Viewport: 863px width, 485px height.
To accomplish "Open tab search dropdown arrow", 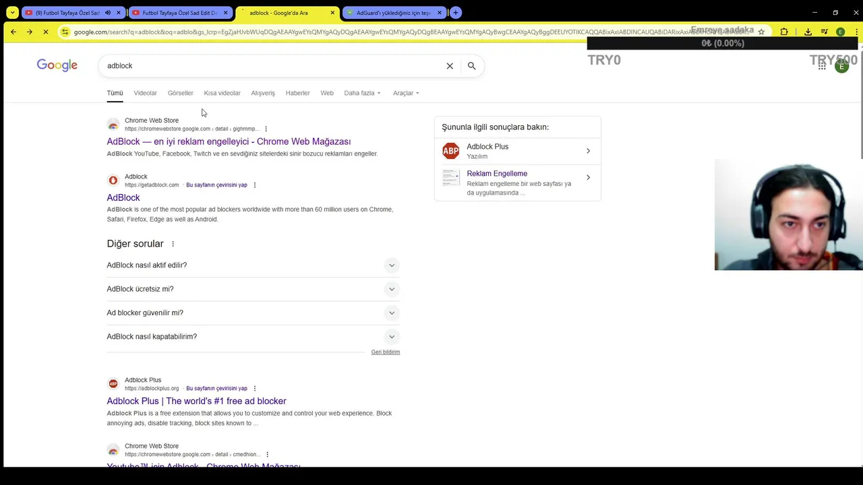I will click(x=12, y=12).
